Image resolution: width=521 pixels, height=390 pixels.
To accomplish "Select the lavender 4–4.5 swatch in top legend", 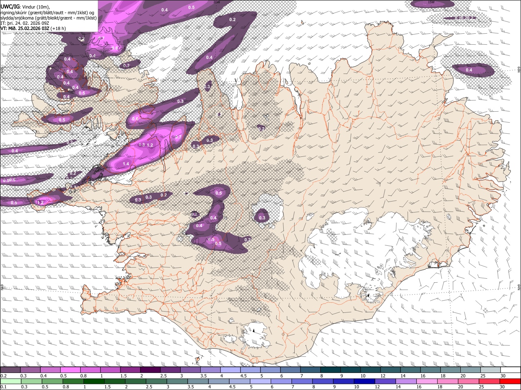I will pos(230,370).
